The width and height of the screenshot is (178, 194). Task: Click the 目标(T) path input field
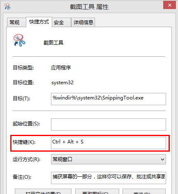click(x=109, y=99)
